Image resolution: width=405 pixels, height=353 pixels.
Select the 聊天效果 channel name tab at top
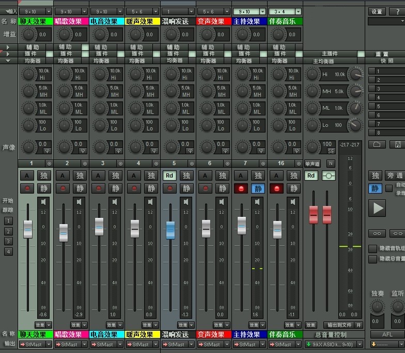tap(36, 22)
